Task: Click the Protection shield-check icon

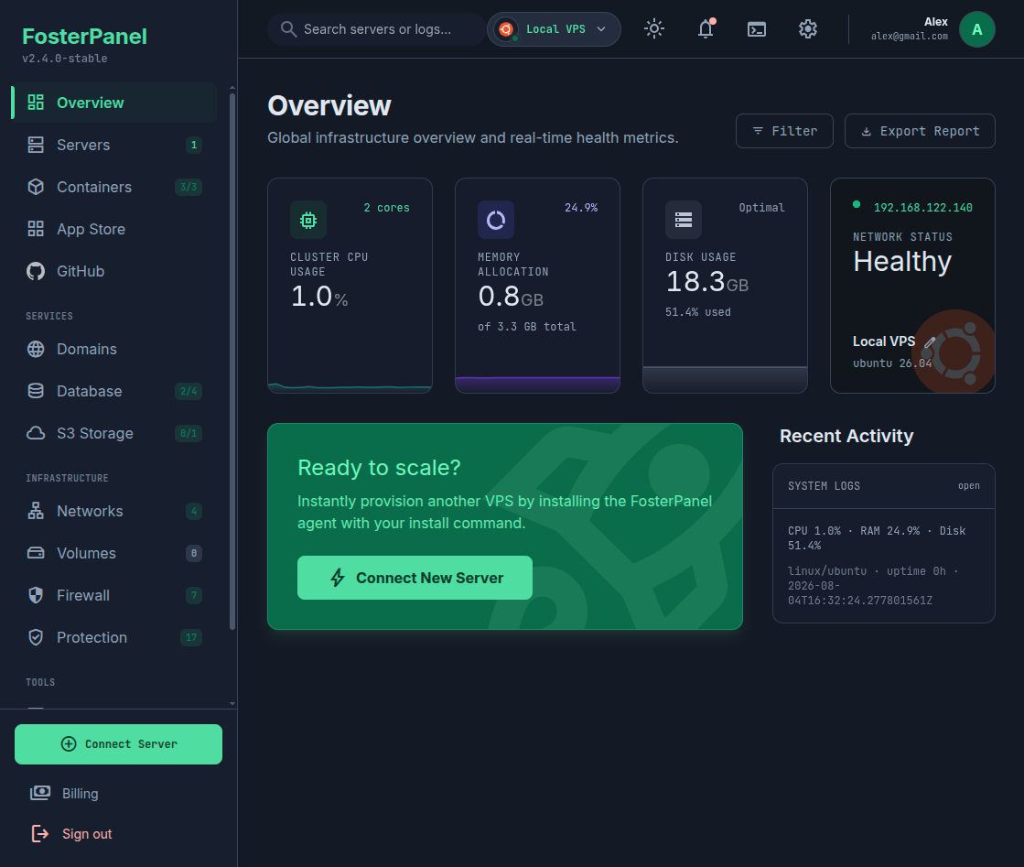Action: coord(36,637)
